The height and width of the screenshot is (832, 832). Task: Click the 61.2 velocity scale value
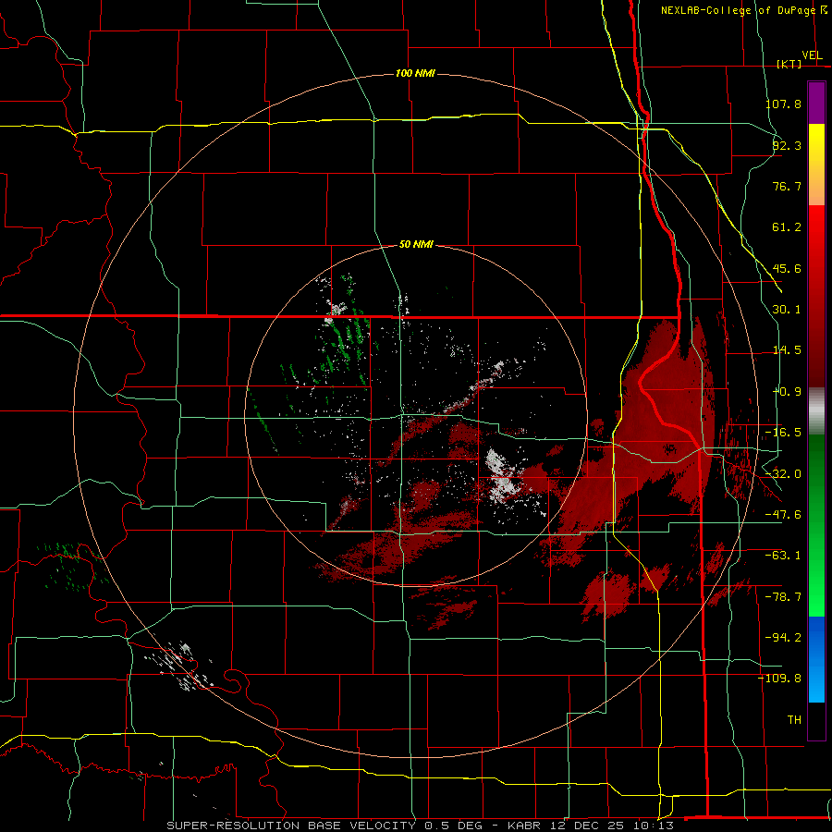tap(787, 227)
